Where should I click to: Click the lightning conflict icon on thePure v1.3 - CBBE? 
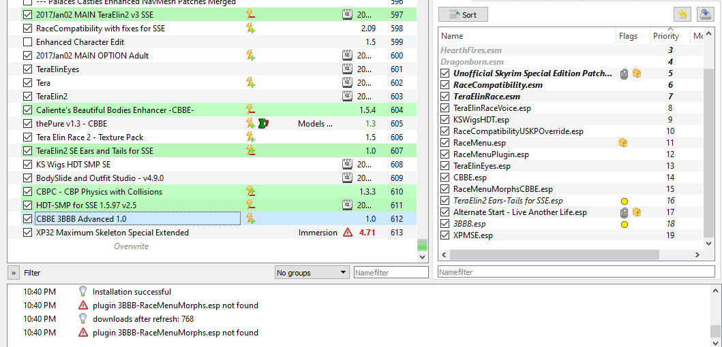click(x=250, y=124)
